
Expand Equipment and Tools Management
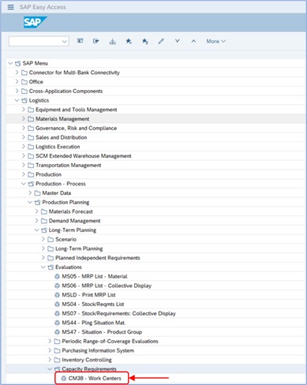(x=24, y=110)
